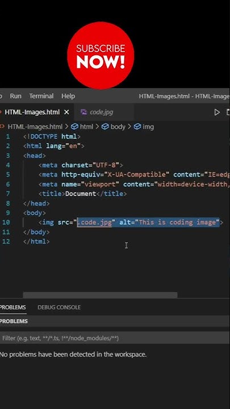This screenshot has height=409, width=230.
Task: Open the Help menu
Action: 68,96
